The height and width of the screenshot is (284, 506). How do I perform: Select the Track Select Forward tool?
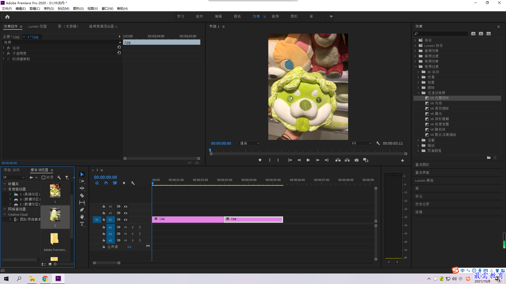82,181
